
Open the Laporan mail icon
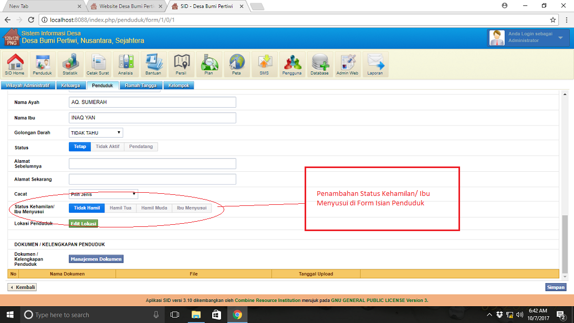tap(375, 64)
